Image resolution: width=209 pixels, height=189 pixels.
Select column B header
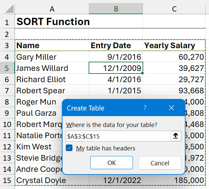pos(116,9)
